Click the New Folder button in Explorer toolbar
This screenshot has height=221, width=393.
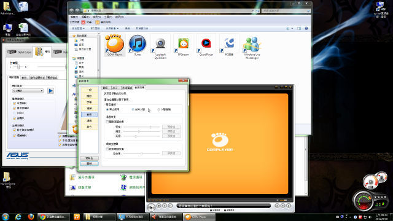click(x=142, y=29)
